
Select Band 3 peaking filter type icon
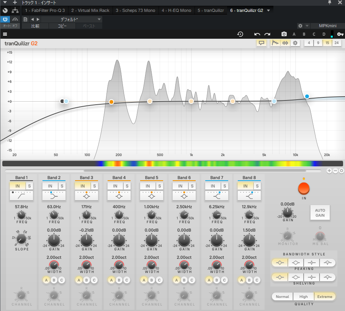coord(87,196)
